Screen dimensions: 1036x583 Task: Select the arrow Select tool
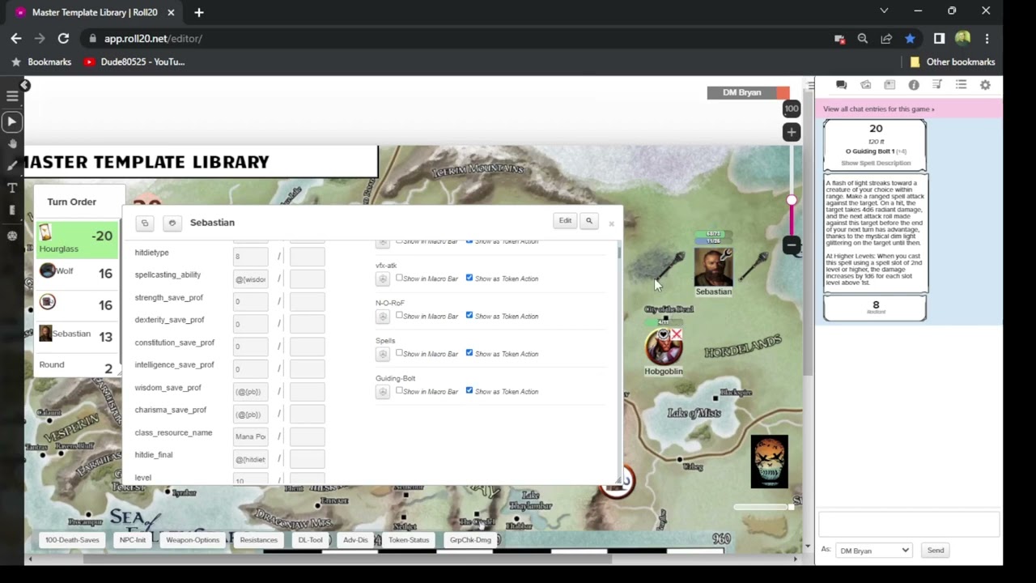[x=12, y=121]
